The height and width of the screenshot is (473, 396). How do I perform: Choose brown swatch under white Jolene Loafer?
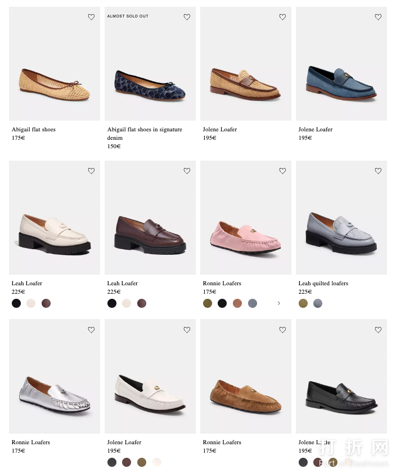coord(127,462)
